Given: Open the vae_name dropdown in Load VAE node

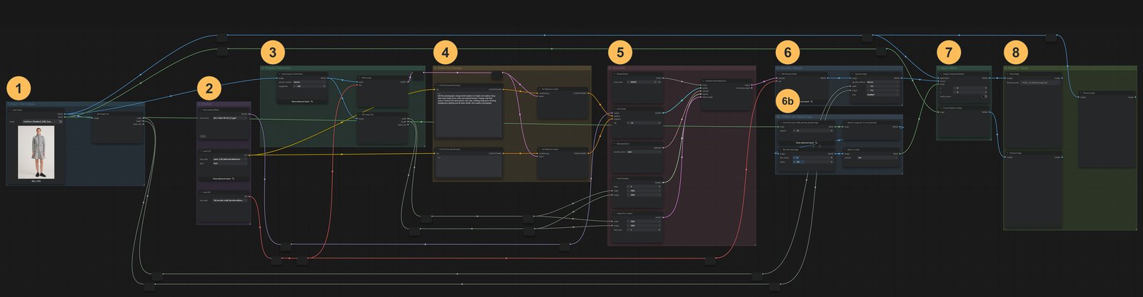Looking at the screenshot, I should pos(229,200).
